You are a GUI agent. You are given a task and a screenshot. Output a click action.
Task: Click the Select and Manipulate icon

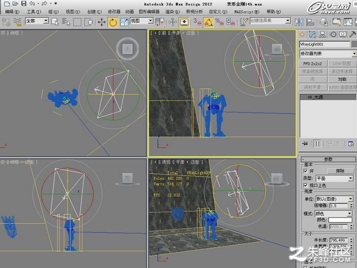pyautogui.click(x=173, y=22)
